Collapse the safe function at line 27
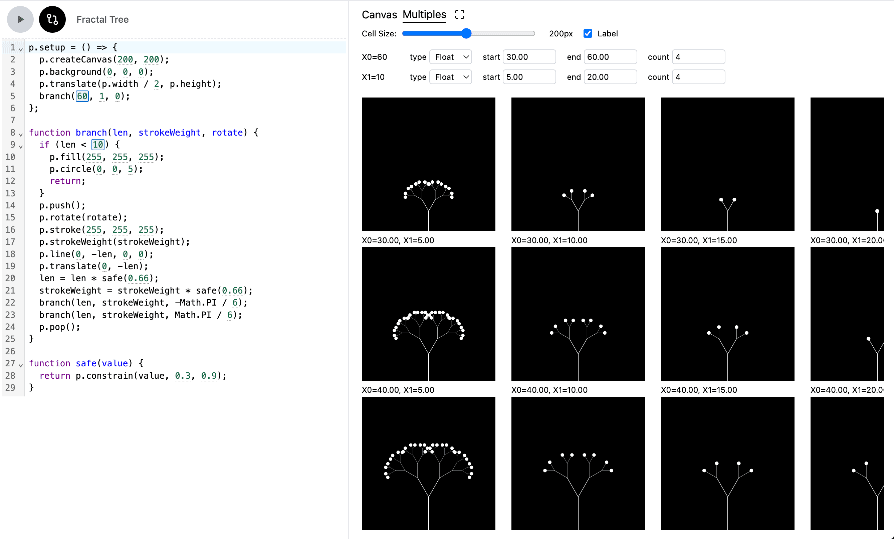 tap(21, 365)
